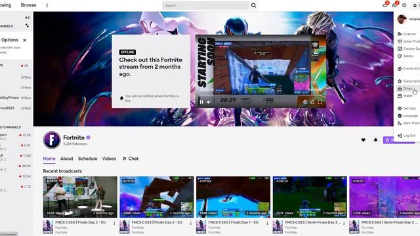Toggle Dark Theme in user menu
The width and height of the screenshot is (420, 236).
(x=408, y=123)
